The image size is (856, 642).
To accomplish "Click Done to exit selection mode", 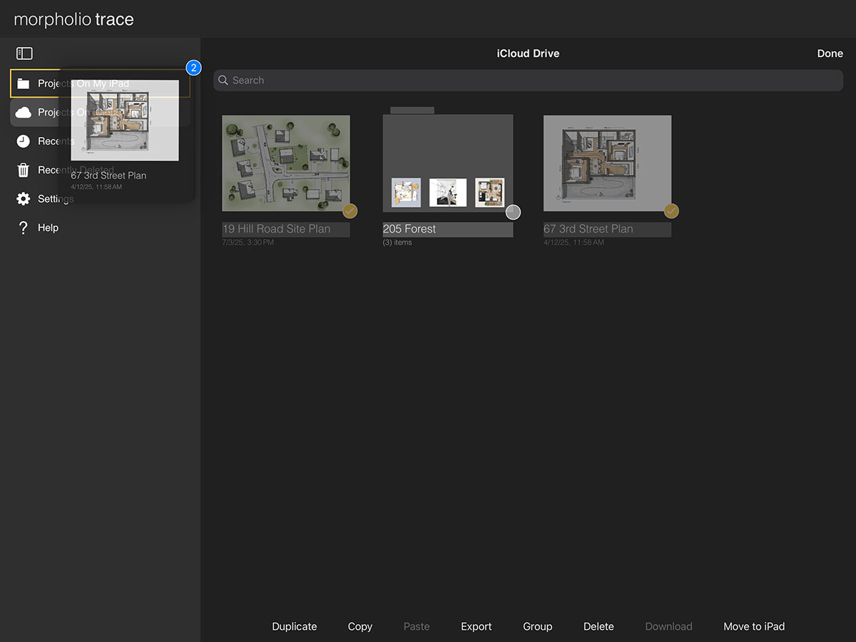I will click(830, 53).
